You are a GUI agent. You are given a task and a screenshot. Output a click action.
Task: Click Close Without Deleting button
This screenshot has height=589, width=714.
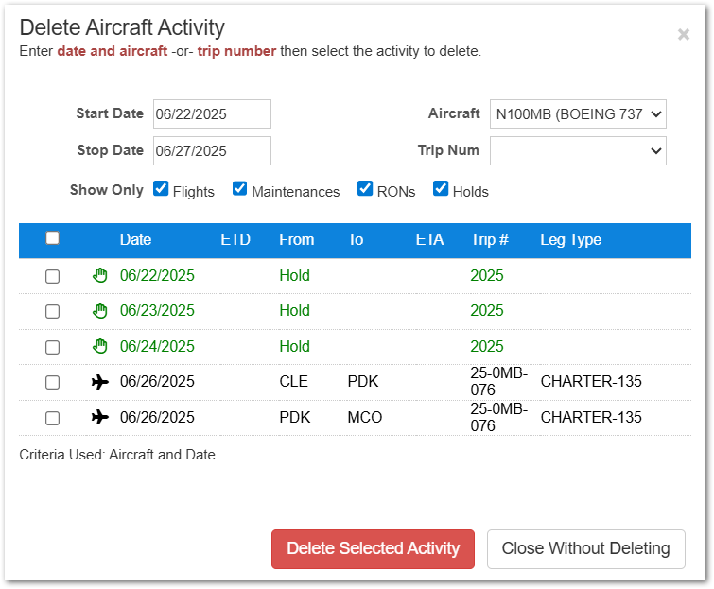pos(585,548)
